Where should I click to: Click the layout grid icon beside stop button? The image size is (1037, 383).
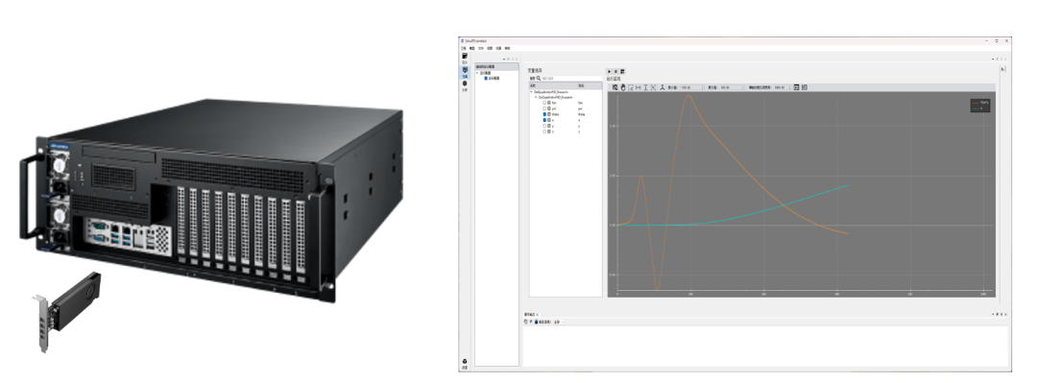pyautogui.click(x=622, y=71)
